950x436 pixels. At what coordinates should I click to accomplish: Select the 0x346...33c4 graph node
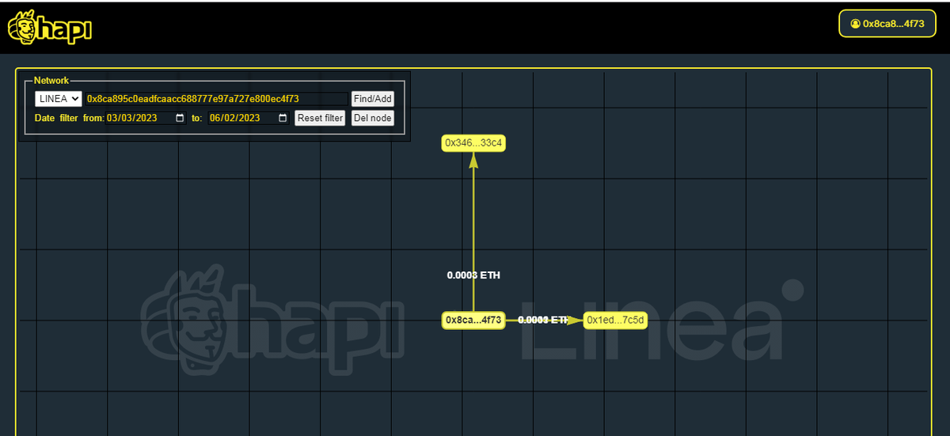(x=473, y=143)
